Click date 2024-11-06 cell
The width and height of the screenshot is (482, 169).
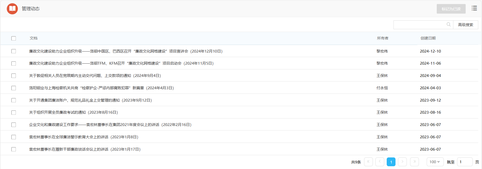coord(430,63)
